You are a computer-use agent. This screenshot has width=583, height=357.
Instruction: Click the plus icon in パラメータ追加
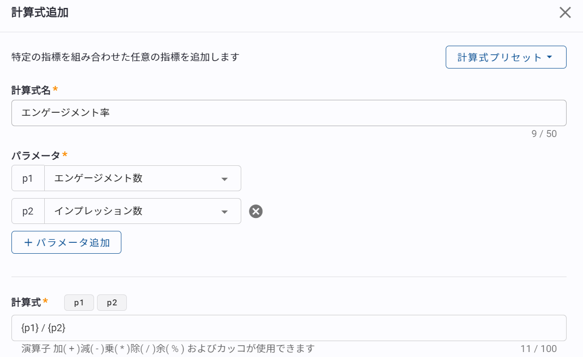pyautogui.click(x=28, y=242)
